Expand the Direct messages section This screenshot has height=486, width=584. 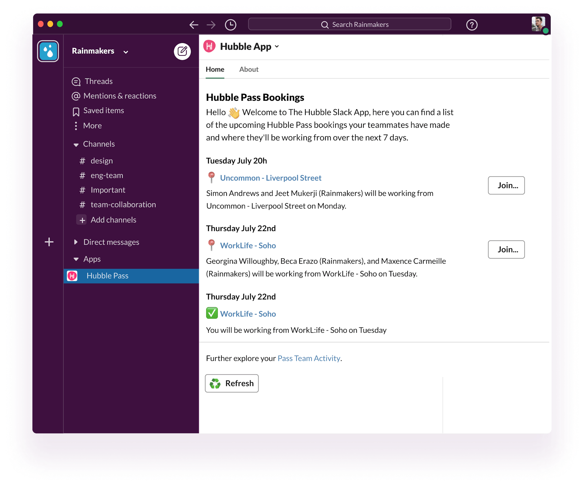point(76,242)
